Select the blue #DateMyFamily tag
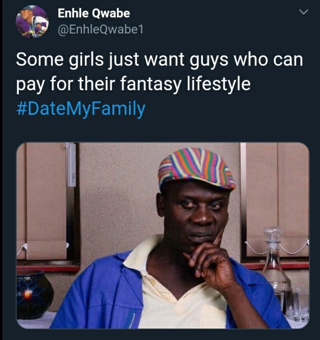Screen dimensions: 320x340 click(x=81, y=108)
